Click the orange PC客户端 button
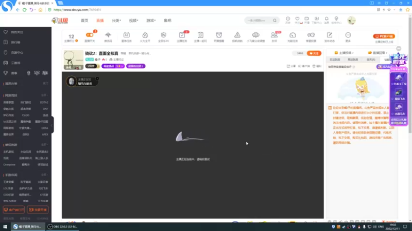 [x=384, y=36]
